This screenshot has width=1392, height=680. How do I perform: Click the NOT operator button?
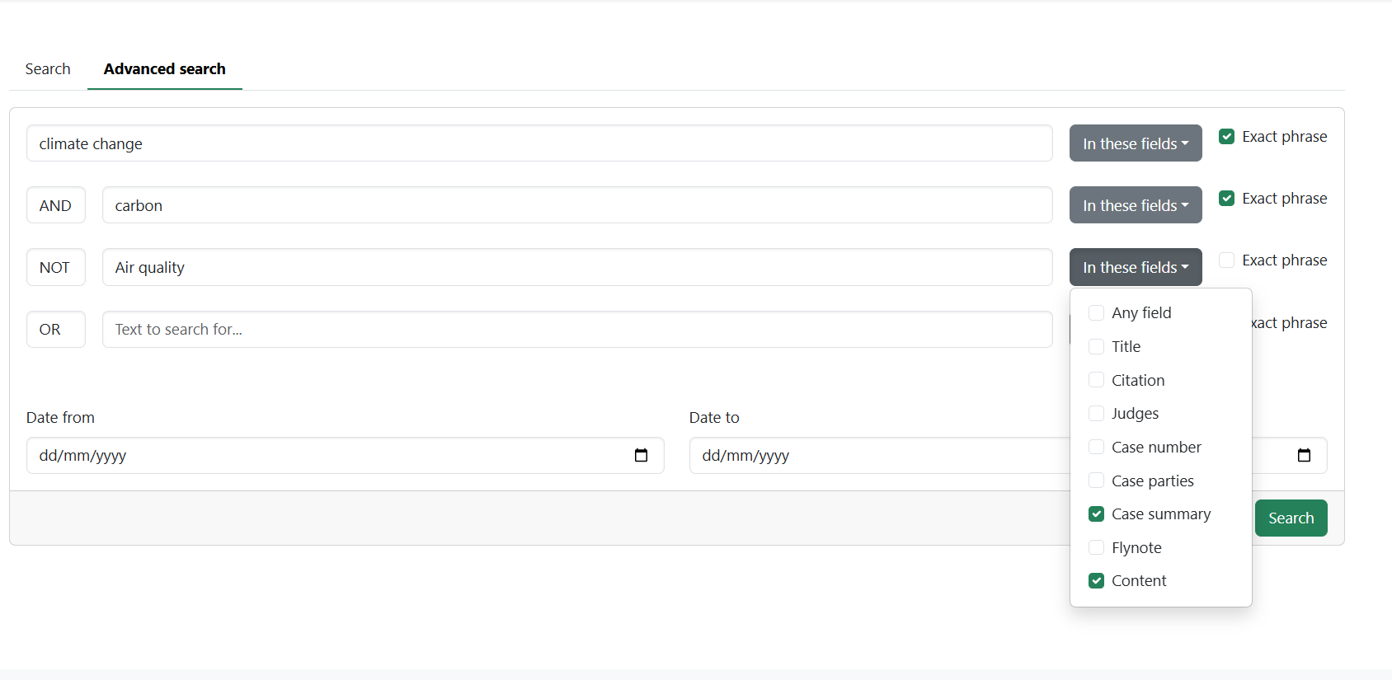point(55,267)
